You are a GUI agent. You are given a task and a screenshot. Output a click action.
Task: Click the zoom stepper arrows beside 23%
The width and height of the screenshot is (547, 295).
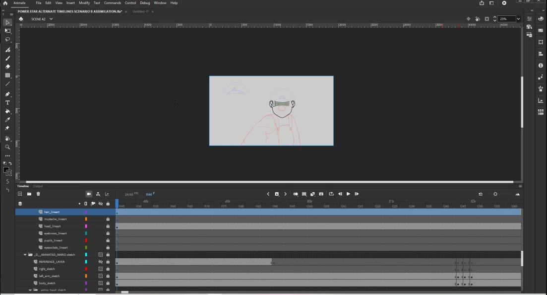click(x=494, y=19)
